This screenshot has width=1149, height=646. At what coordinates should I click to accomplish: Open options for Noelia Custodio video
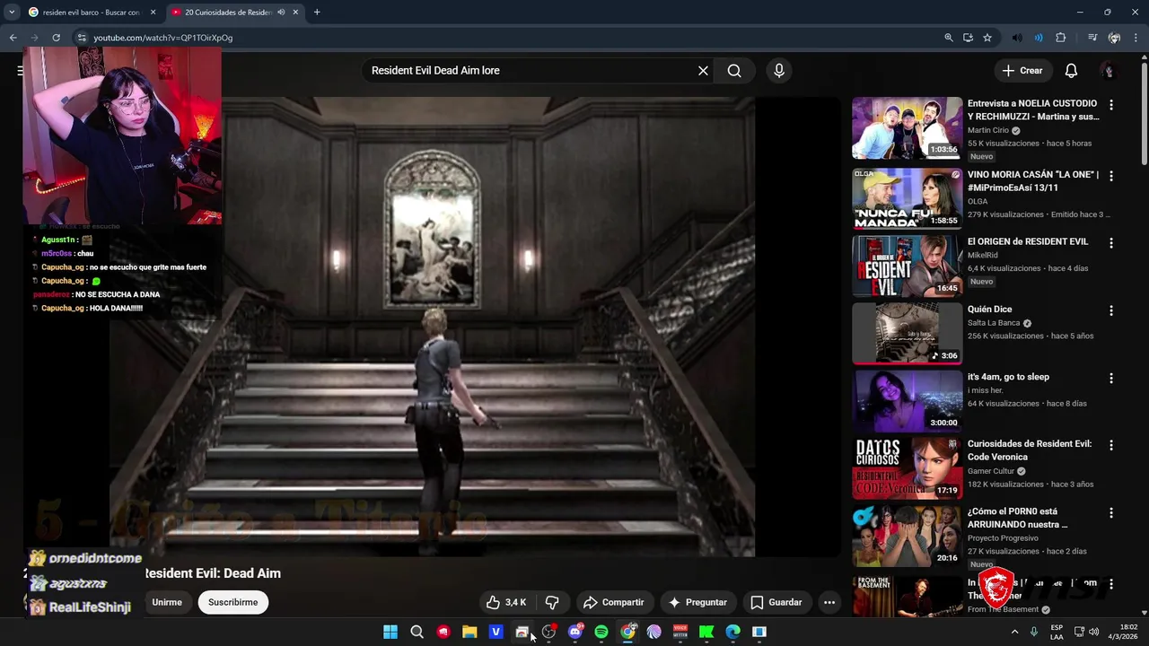[1111, 105]
